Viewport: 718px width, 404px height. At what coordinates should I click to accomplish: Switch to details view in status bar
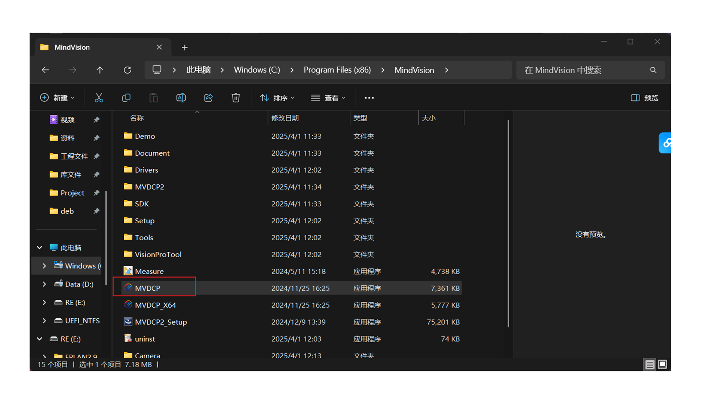[650, 364]
